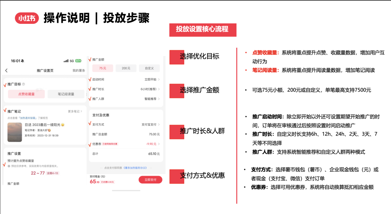The width and height of the screenshot is (391, 214).
Task: Click the silent bell icon next to 16:01
Action: click(22, 61)
